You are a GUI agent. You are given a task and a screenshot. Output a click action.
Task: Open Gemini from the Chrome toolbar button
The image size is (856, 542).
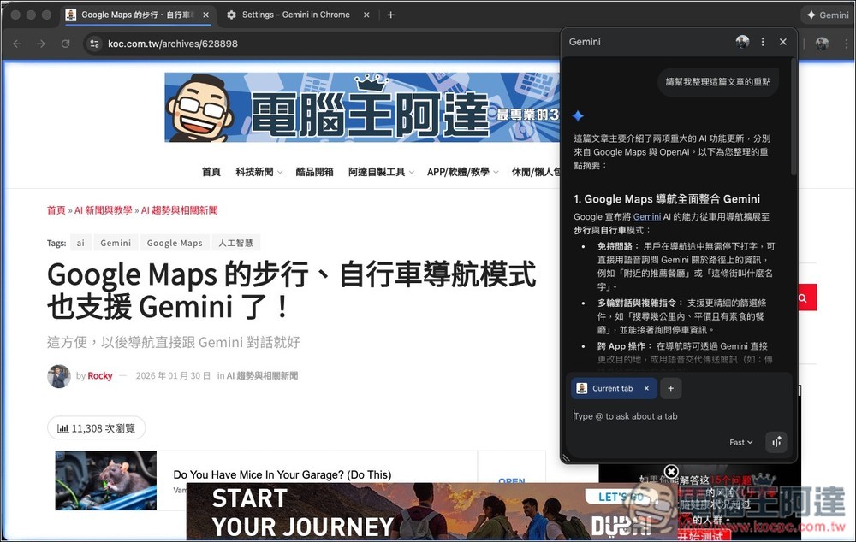824,15
